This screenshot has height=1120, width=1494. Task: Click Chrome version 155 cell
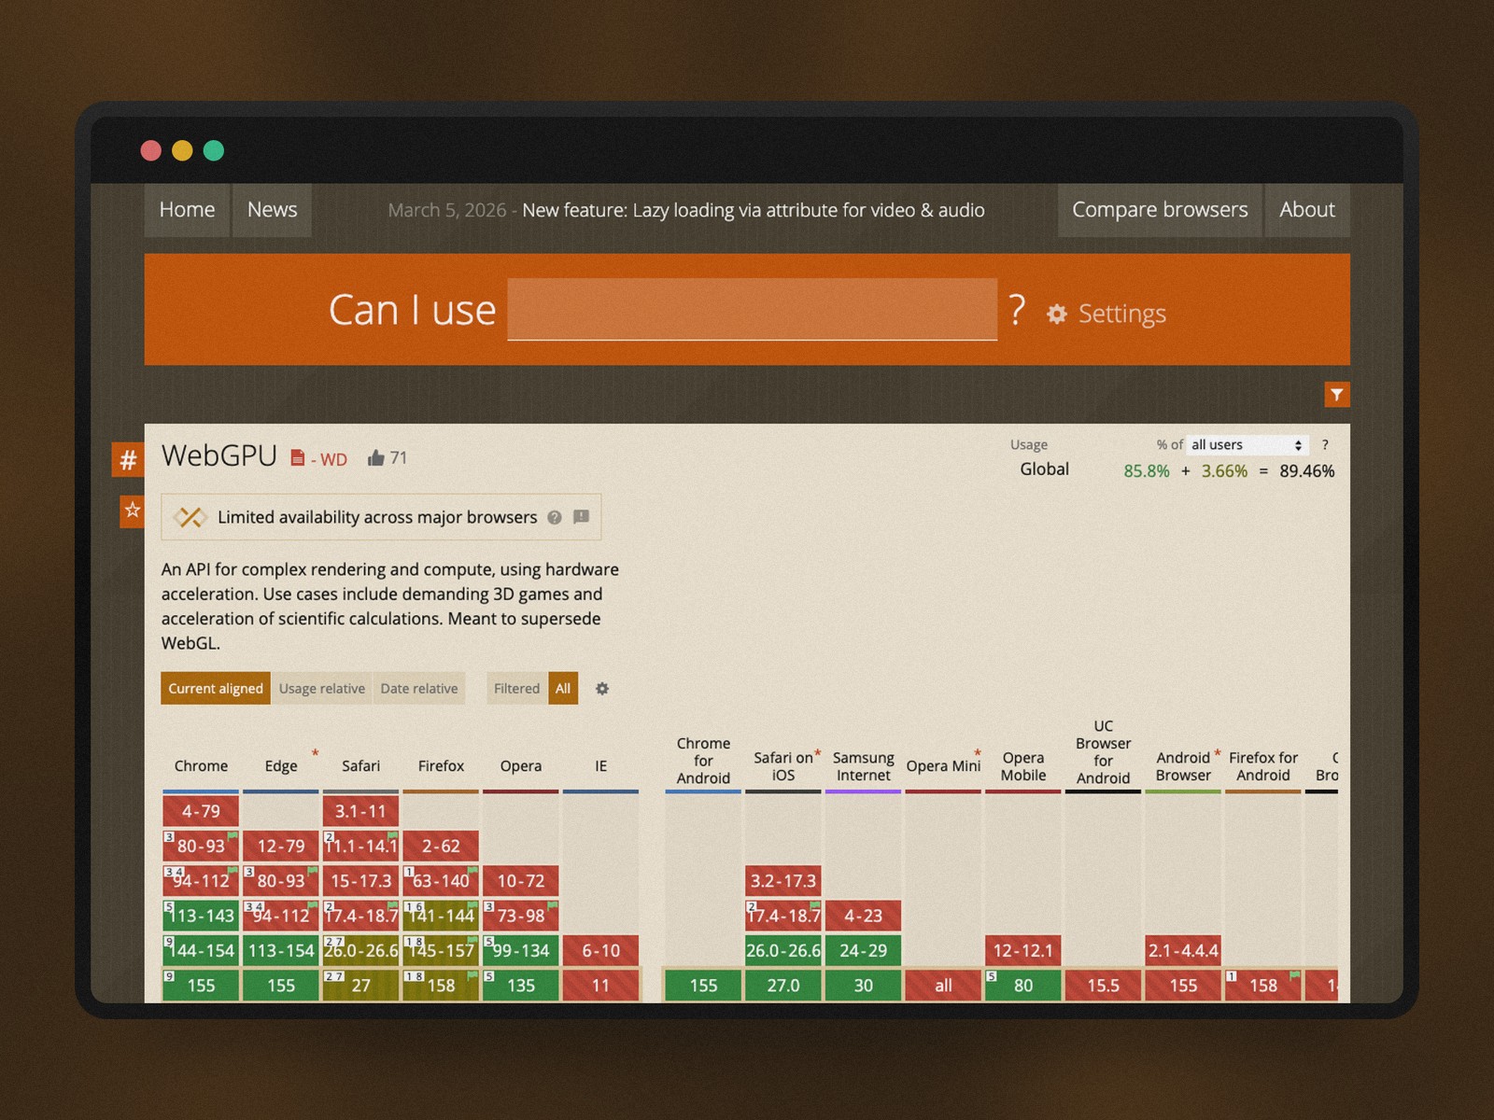tap(201, 985)
